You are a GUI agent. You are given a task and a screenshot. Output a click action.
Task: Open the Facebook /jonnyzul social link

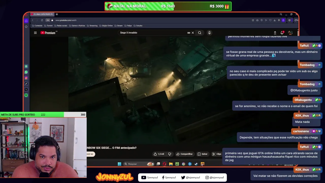pyautogui.click(x=169, y=177)
